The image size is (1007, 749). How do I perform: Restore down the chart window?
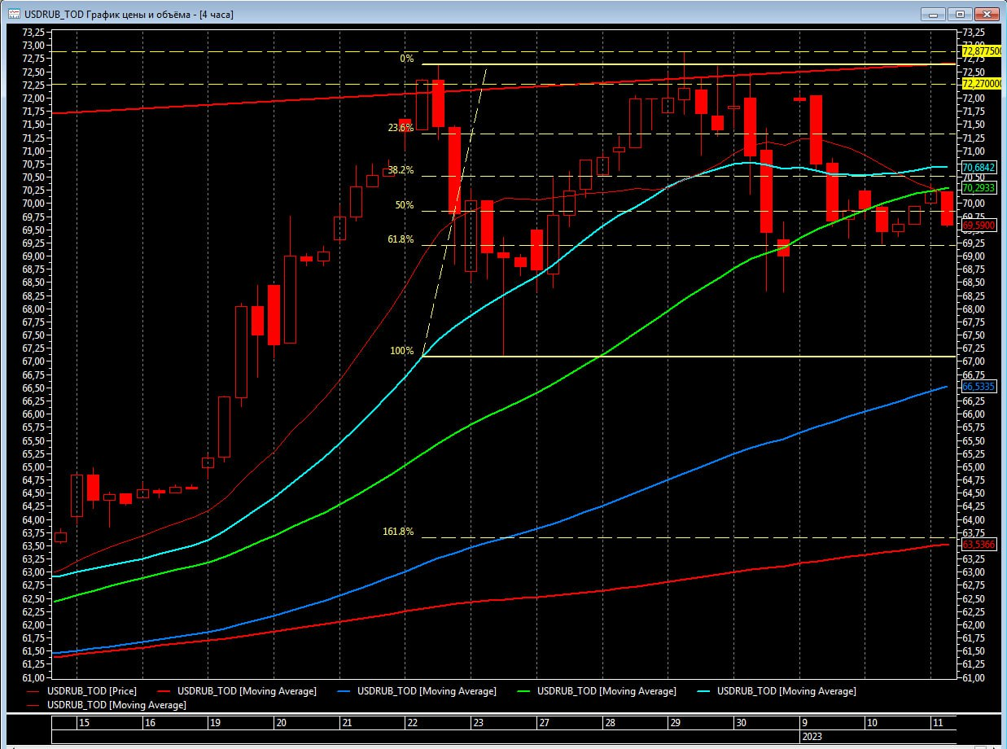[960, 14]
